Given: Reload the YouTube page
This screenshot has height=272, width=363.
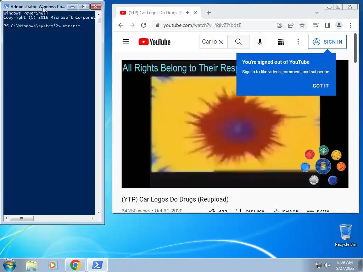Looking at the screenshot, I should point(144,25).
